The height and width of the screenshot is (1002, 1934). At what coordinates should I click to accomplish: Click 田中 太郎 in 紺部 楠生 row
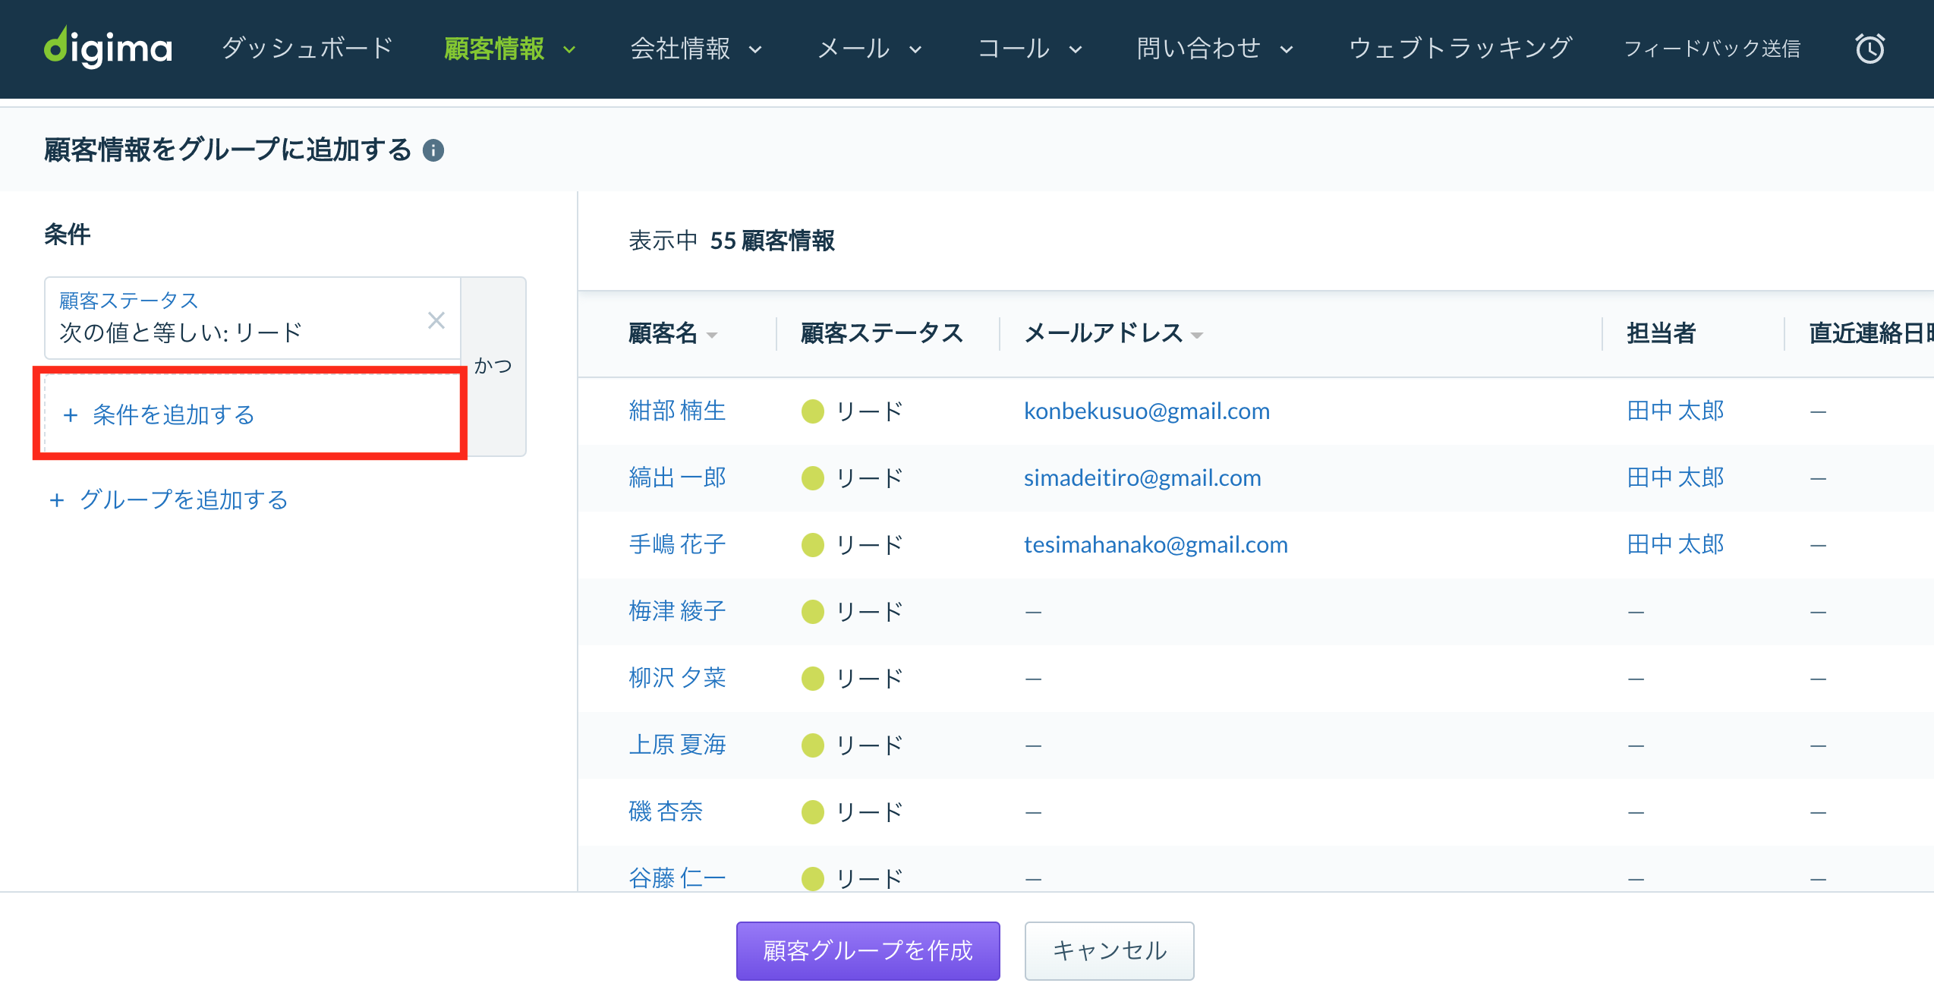pos(1675,411)
